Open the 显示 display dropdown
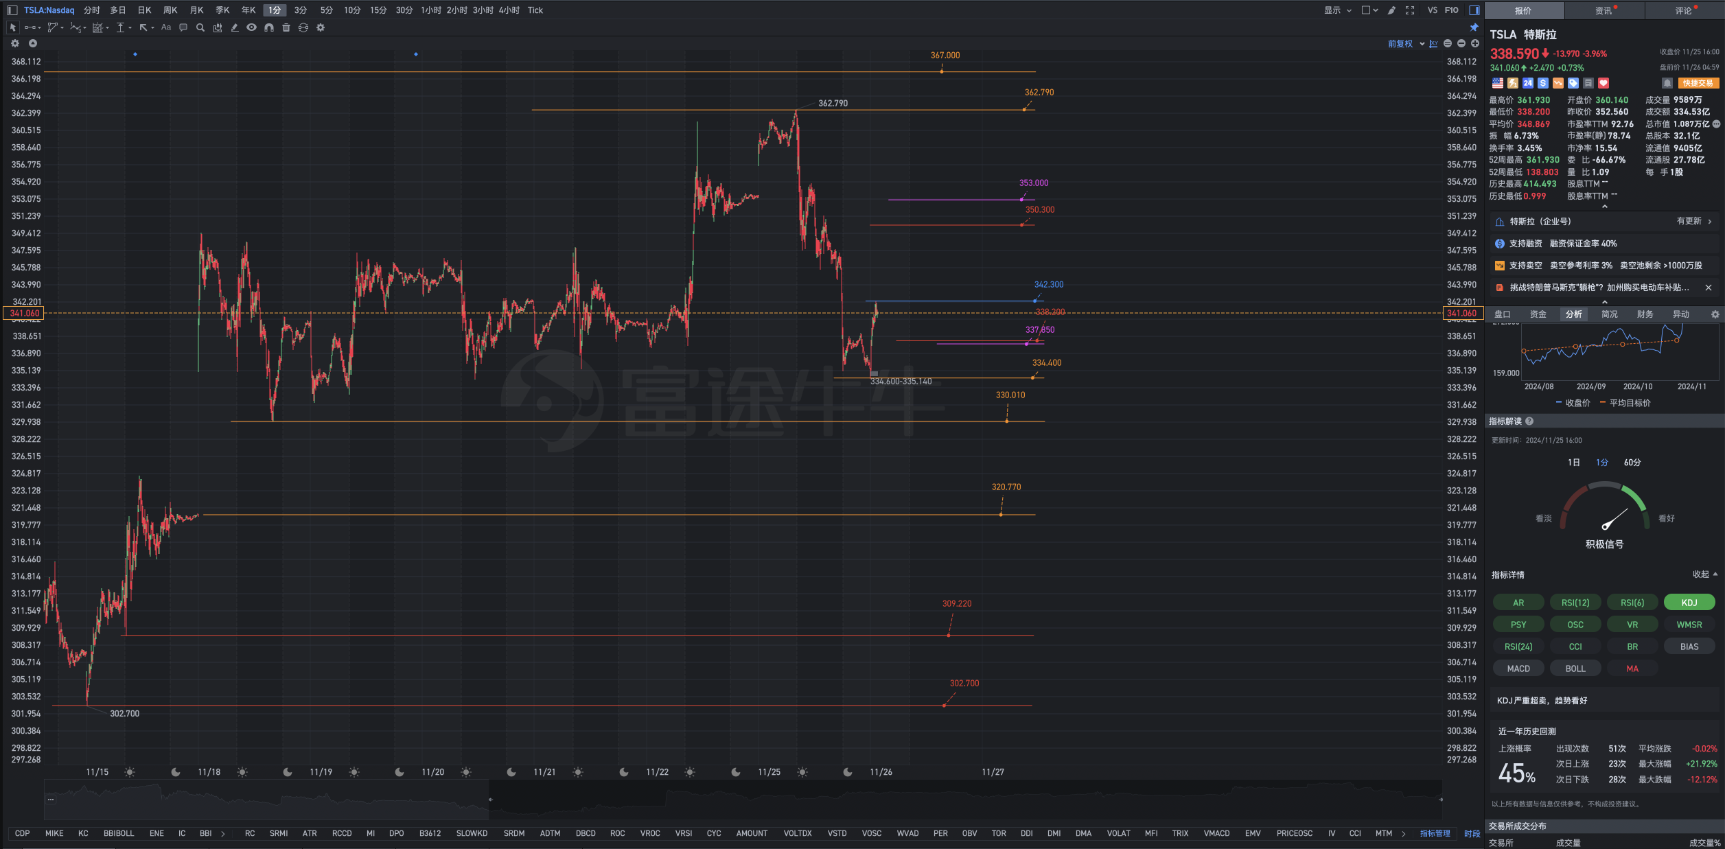Screen dimensions: 1725x849 pyautogui.click(x=1337, y=10)
